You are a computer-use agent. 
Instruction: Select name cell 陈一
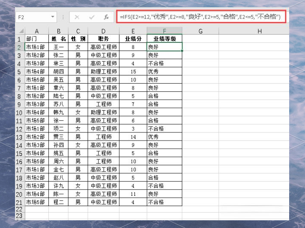[x=59, y=194]
